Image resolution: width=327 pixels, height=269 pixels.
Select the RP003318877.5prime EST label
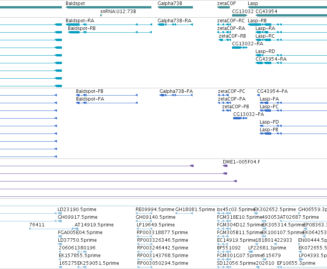(163, 233)
